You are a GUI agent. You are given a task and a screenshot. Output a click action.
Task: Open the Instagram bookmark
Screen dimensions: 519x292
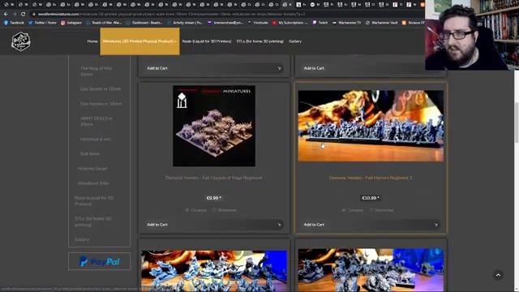tap(71, 23)
